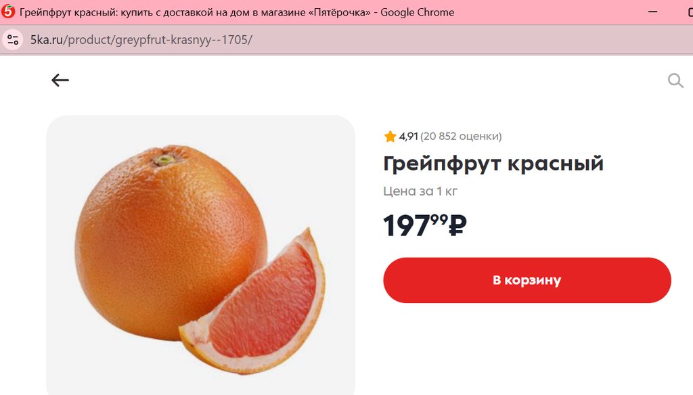This screenshot has width=693, height=395.
Task: Open the «20 852 оценки» reviews link
Action: tap(461, 136)
